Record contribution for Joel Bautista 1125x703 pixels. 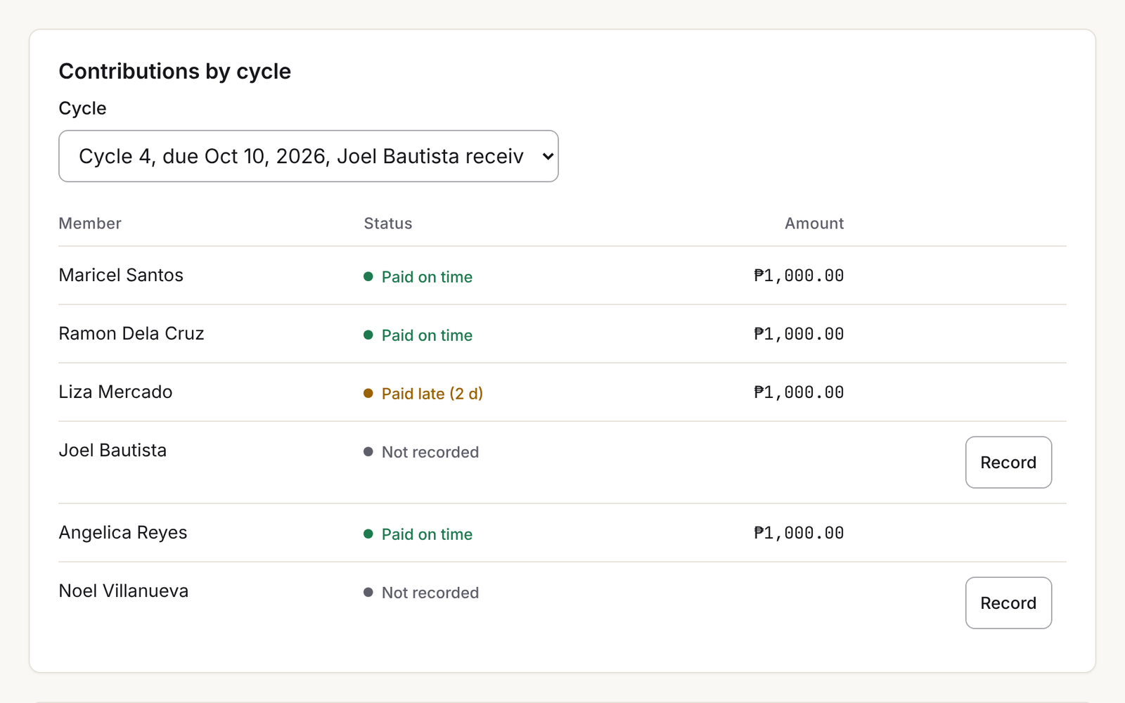1008,463
